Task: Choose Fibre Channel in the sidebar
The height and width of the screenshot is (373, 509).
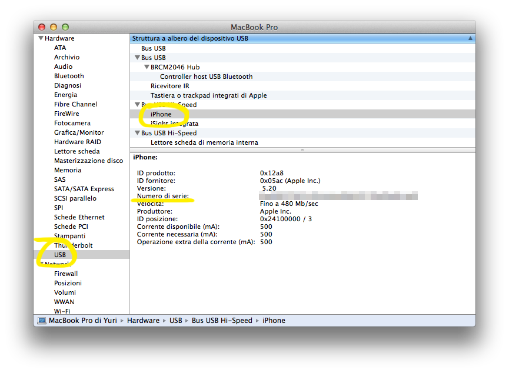Action: (76, 104)
